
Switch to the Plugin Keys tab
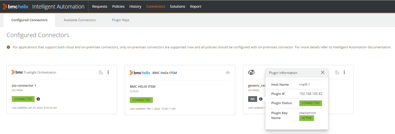(x=121, y=20)
